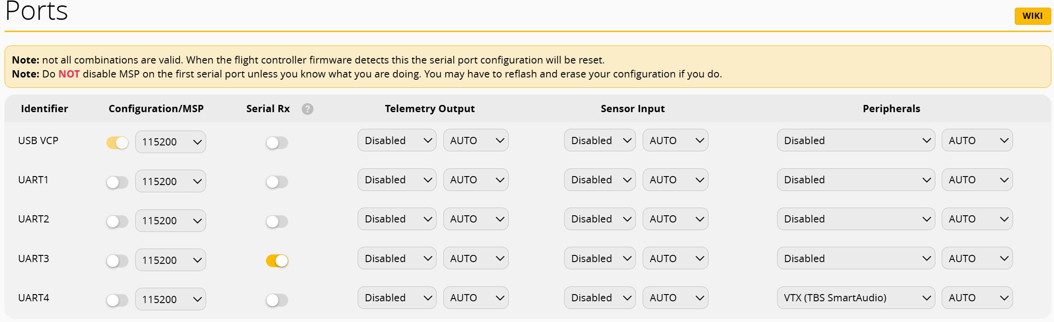1054x322 pixels.
Task: Open UART4 peripherals VTX (TBS SmartAudio) dropdown
Action: point(856,298)
